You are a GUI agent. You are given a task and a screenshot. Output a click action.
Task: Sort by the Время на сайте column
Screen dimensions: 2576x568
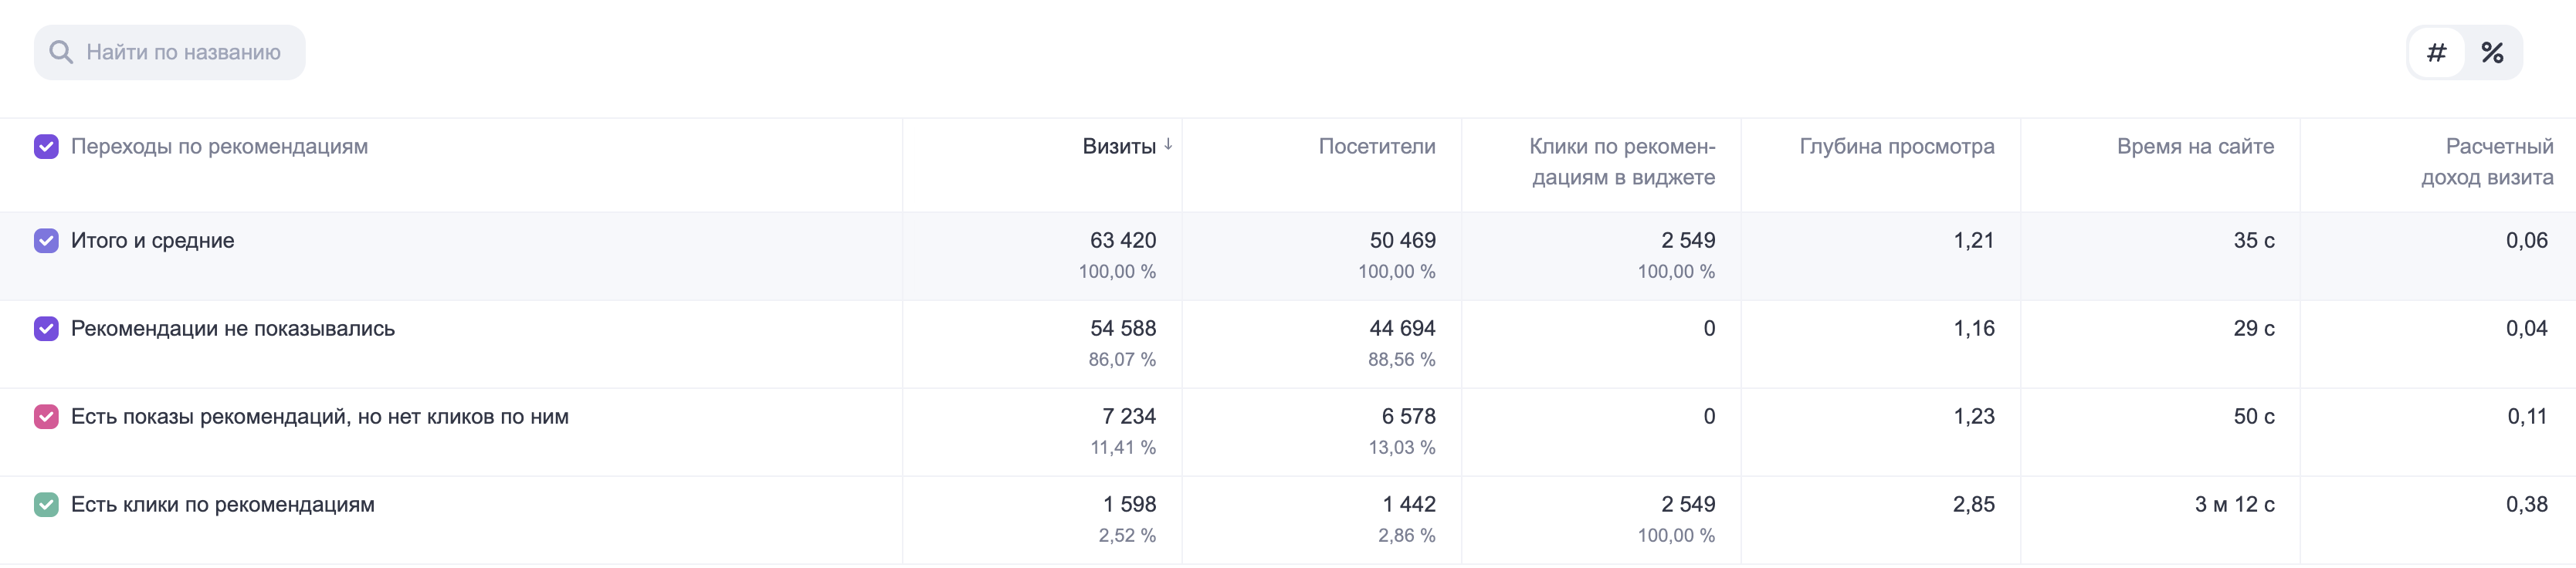click(x=2195, y=147)
